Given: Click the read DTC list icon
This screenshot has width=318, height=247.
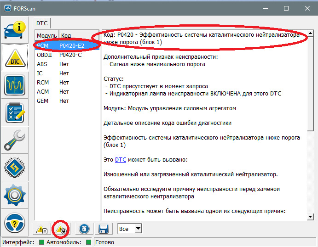Looking at the screenshot, I should click(x=42, y=229).
